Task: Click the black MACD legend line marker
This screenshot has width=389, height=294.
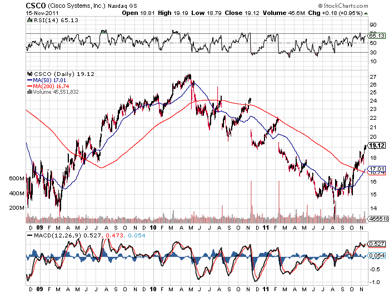Action: pos(30,235)
